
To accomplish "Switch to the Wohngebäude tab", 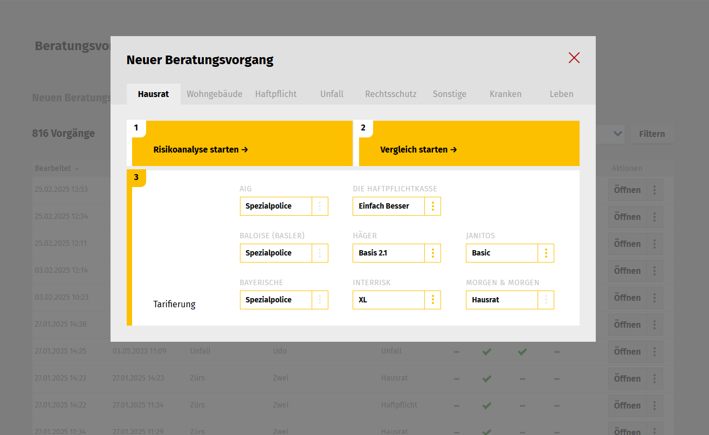I will (x=215, y=93).
